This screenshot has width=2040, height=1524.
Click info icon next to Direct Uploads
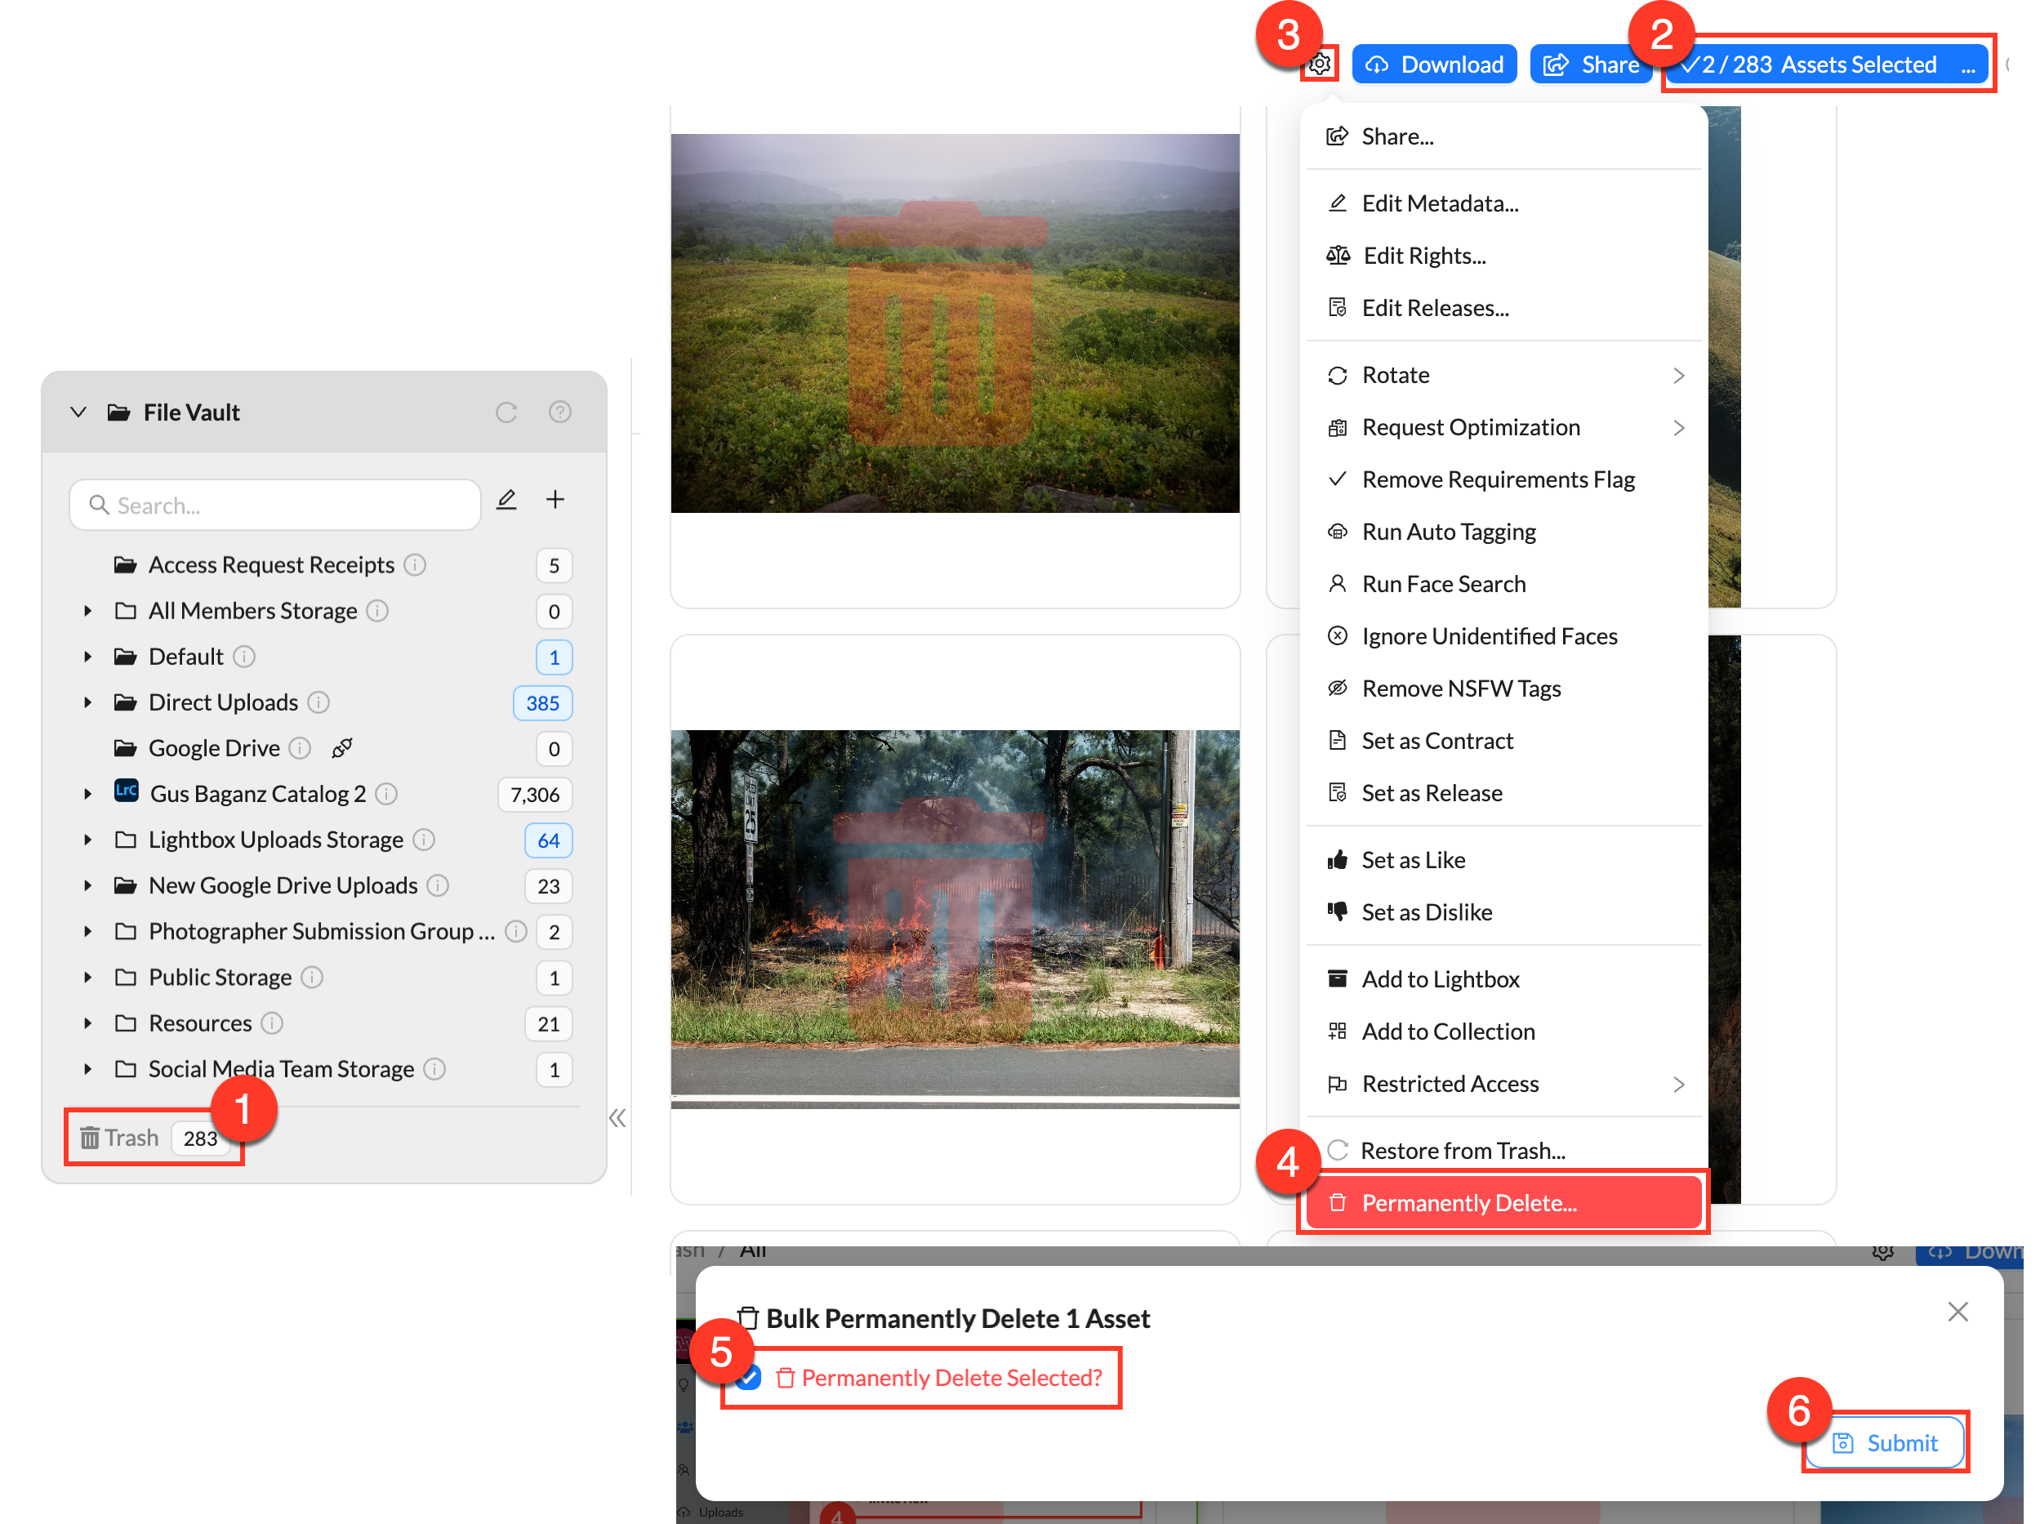pyautogui.click(x=318, y=703)
